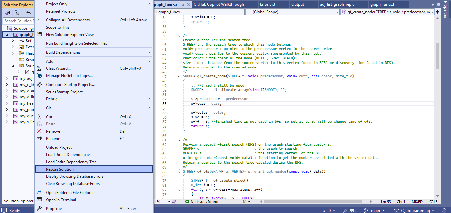Image resolution: width=451 pixels, height=213 pixels.
Task: Pin the graph_funcs.c tab
Action: tap(183, 5)
